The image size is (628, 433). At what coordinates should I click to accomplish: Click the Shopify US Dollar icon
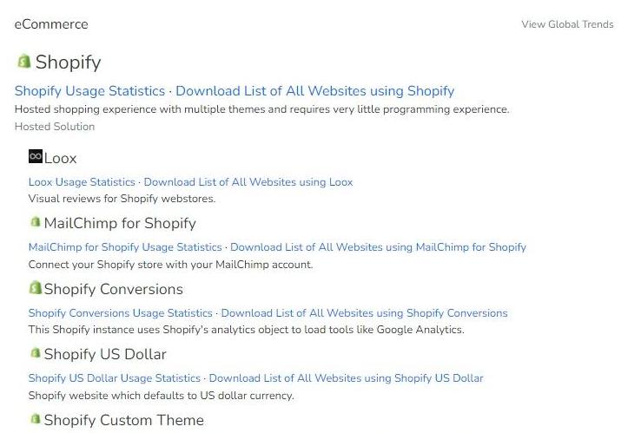coord(36,353)
